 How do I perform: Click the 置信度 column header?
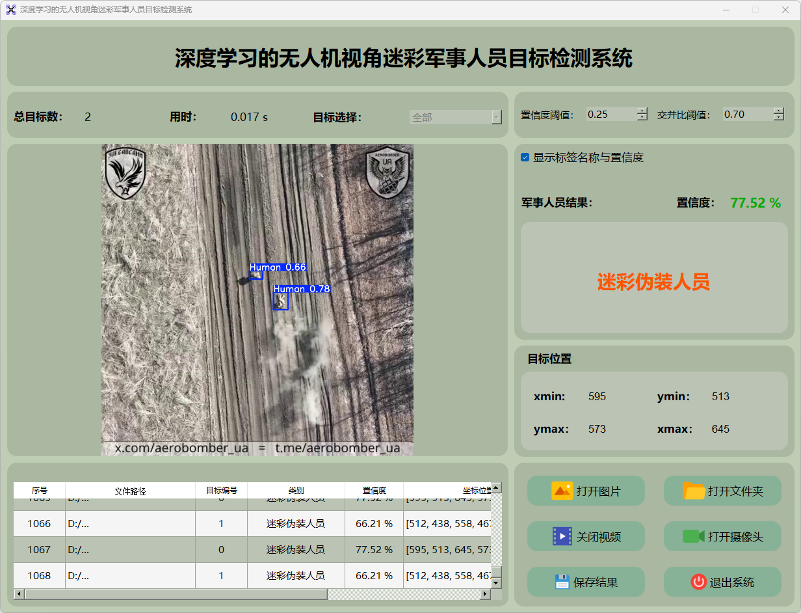(374, 491)
